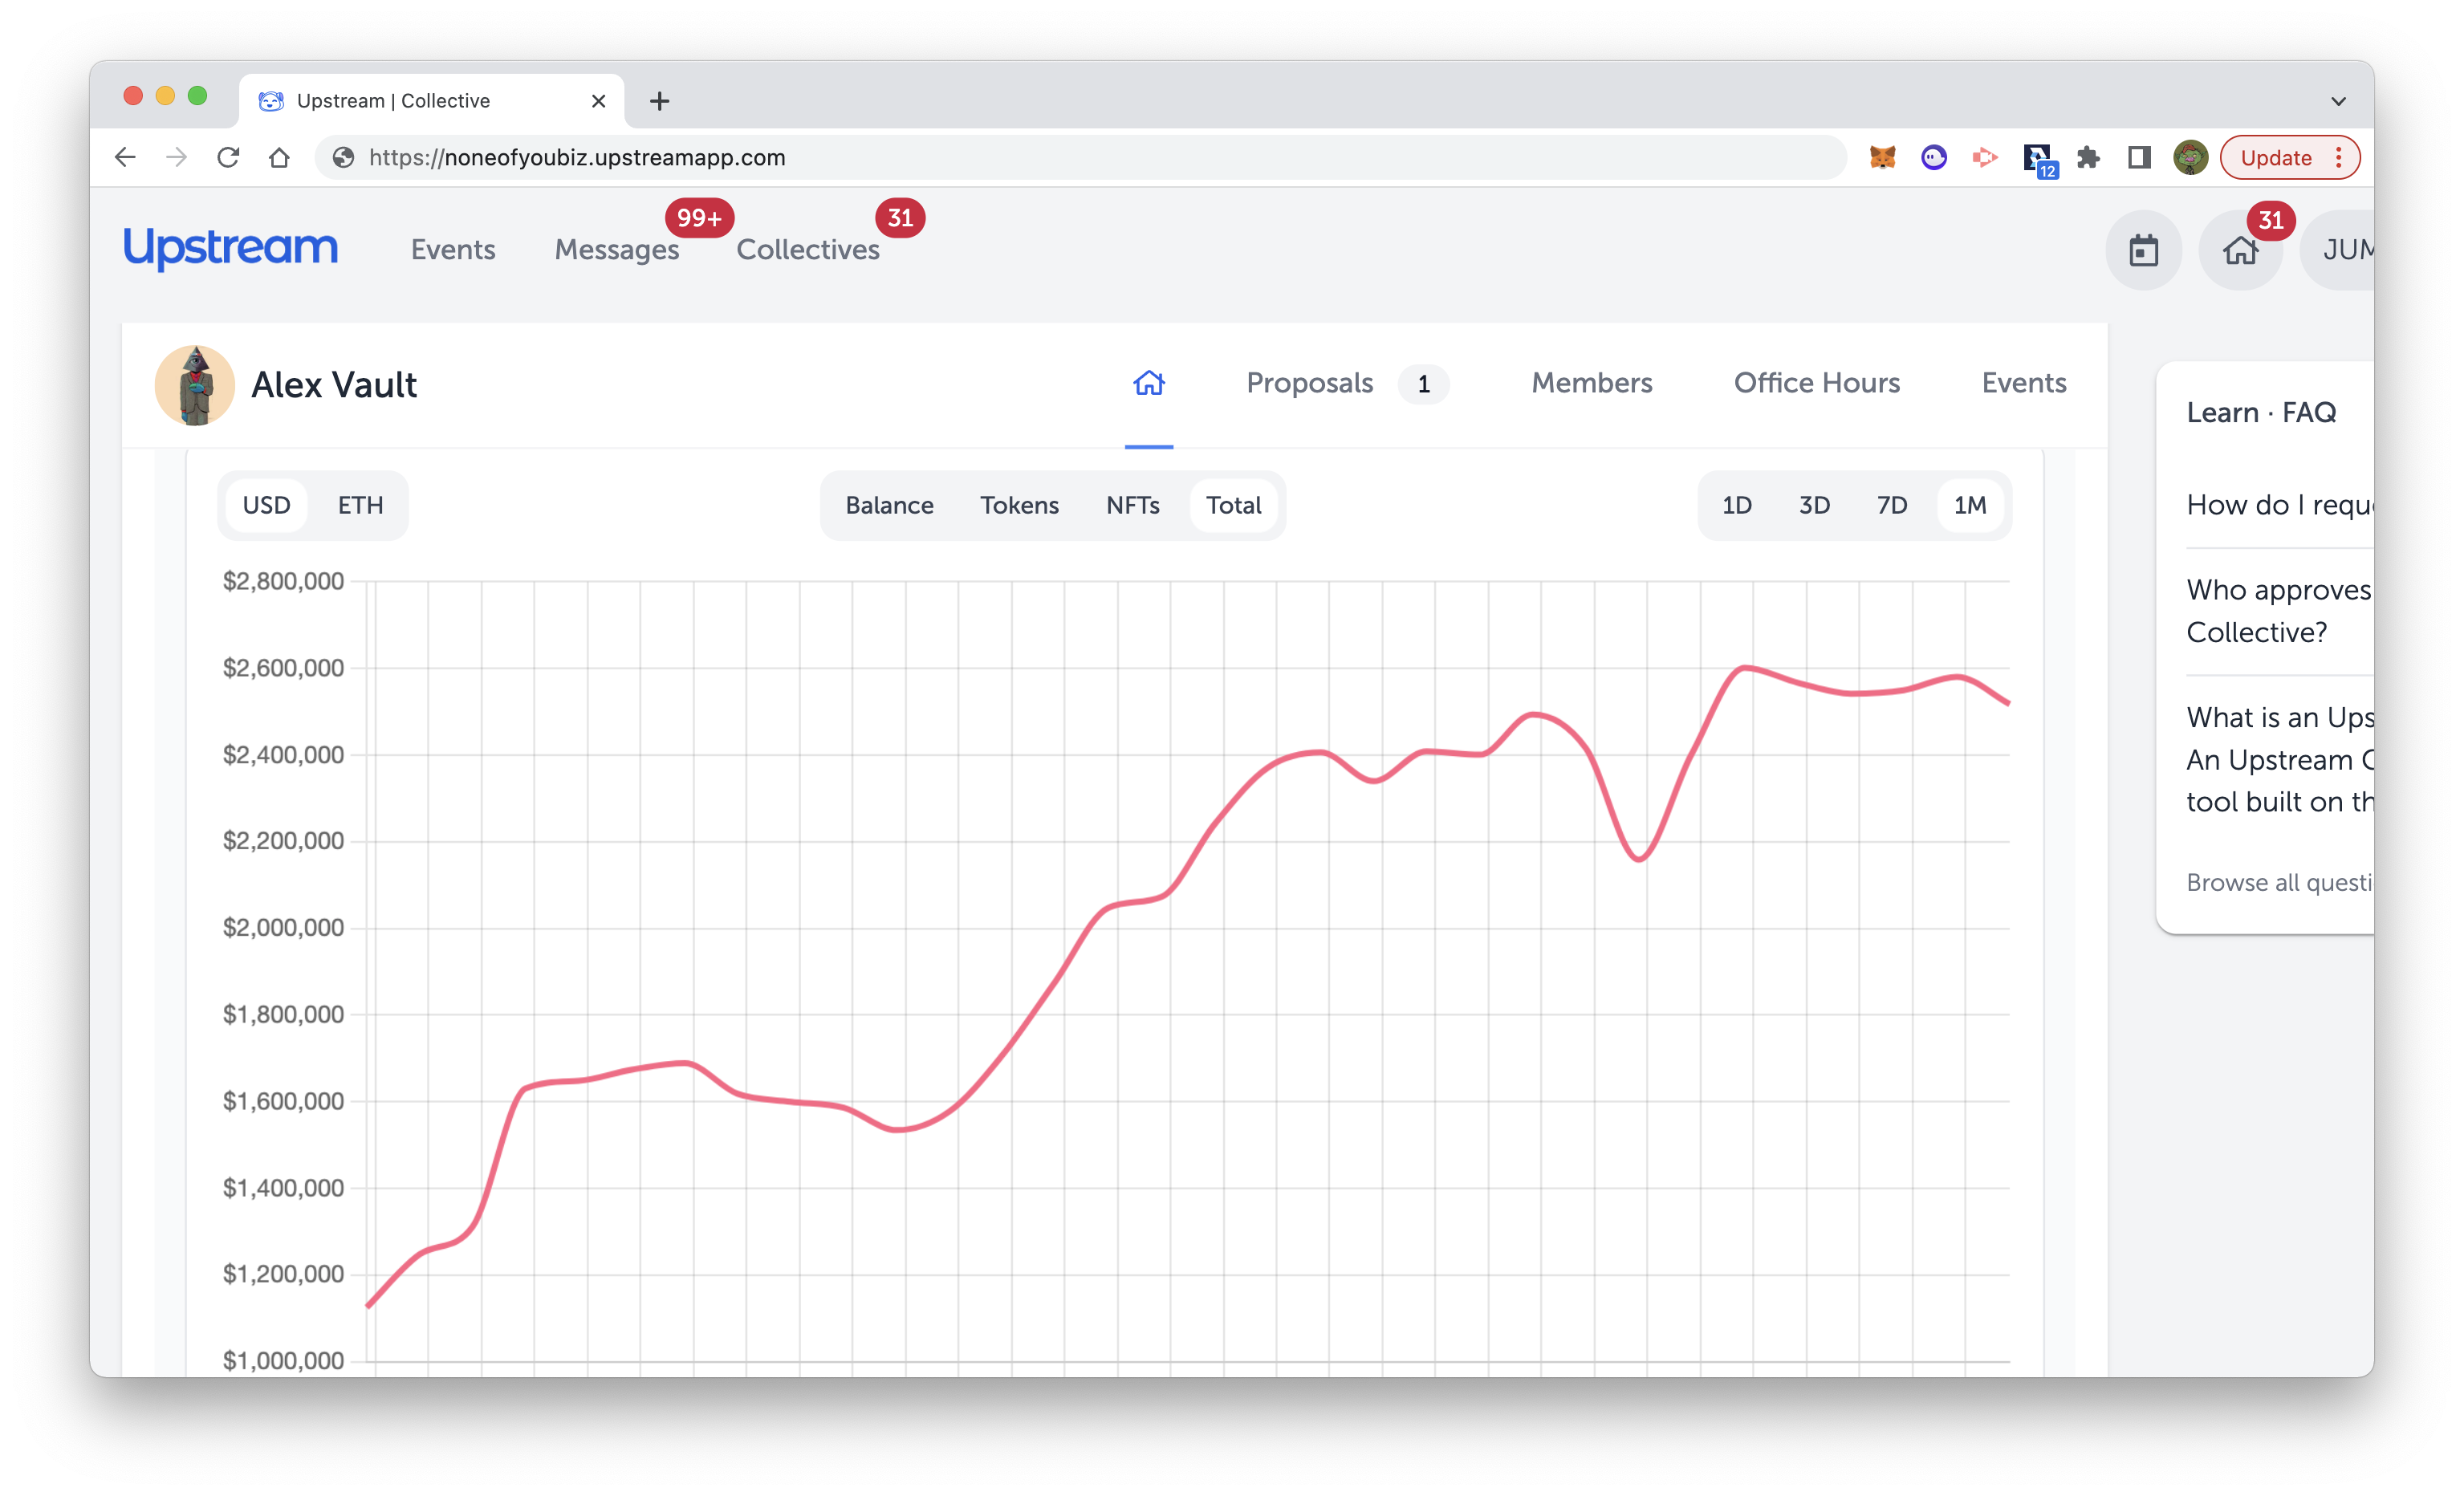
Task: Reload the page with refresh icon
Action: [228, 158]
